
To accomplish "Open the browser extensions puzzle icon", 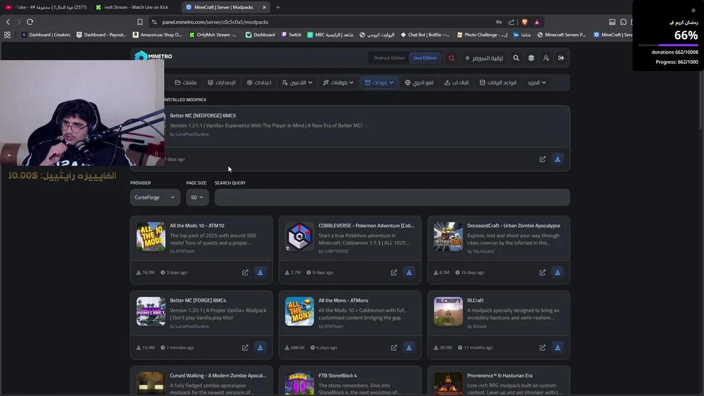I will pyautogui.click(x=623, y=22).
